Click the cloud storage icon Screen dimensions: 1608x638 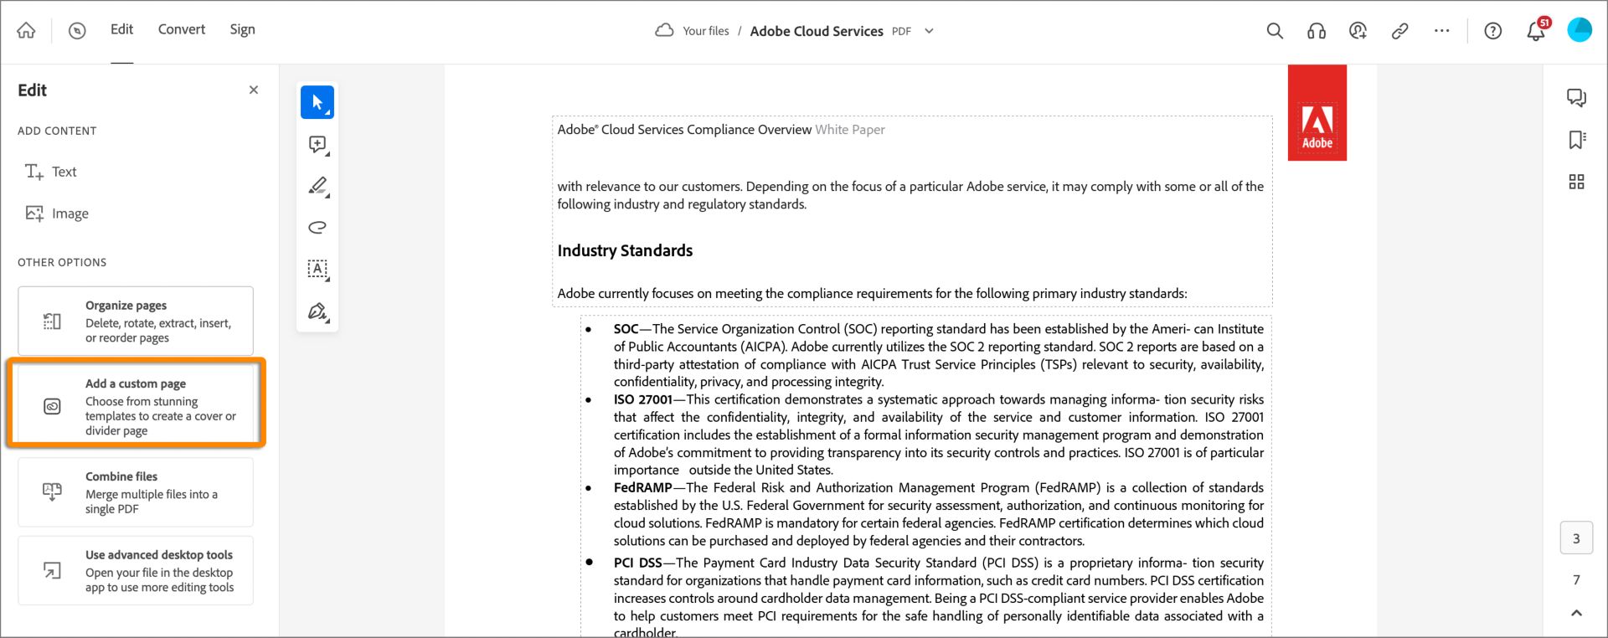(x=664, y=31)
